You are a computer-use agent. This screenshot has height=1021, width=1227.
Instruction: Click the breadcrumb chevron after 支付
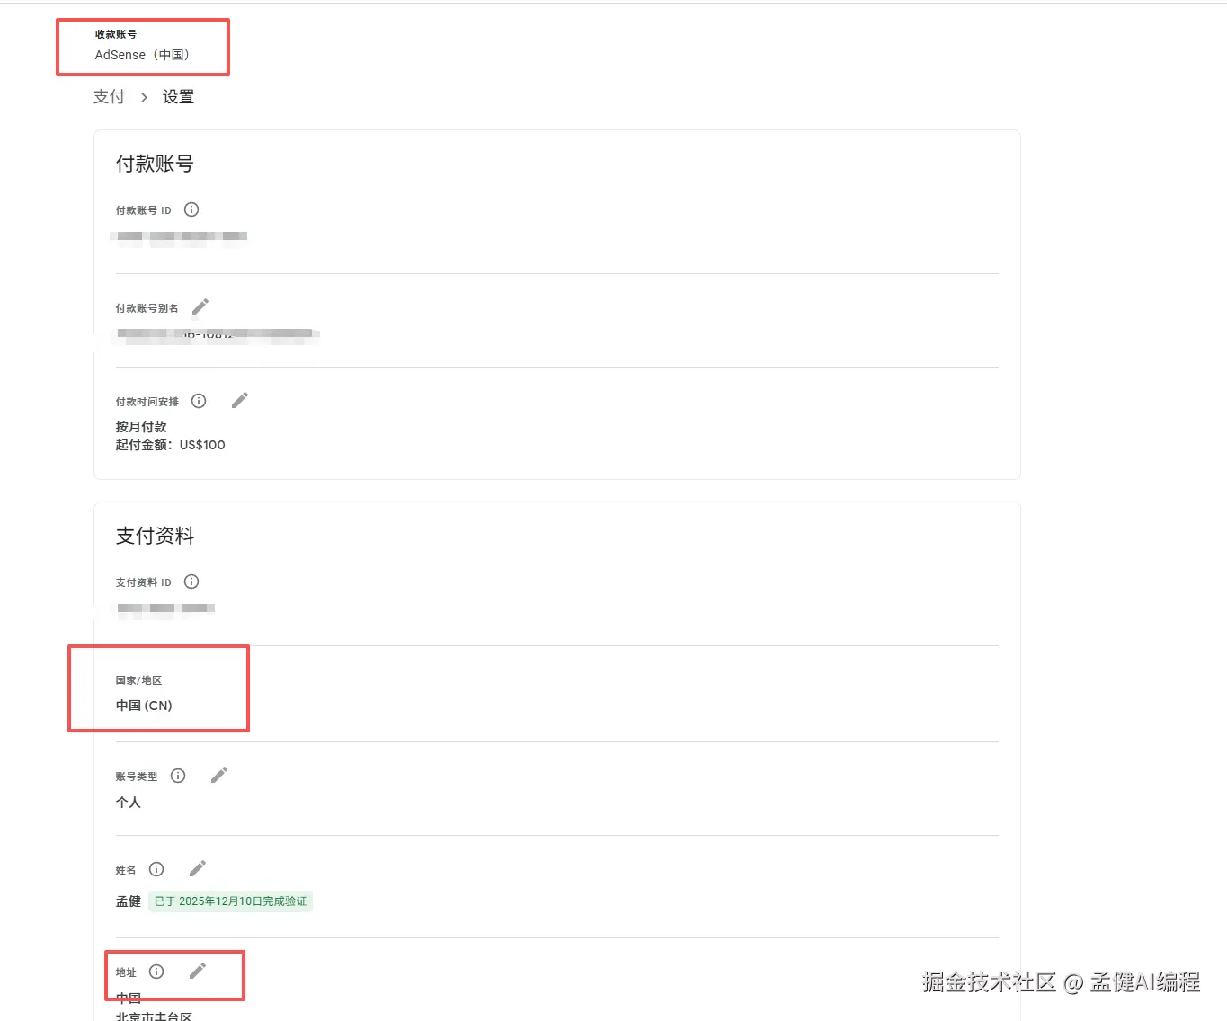coord(144,97)
